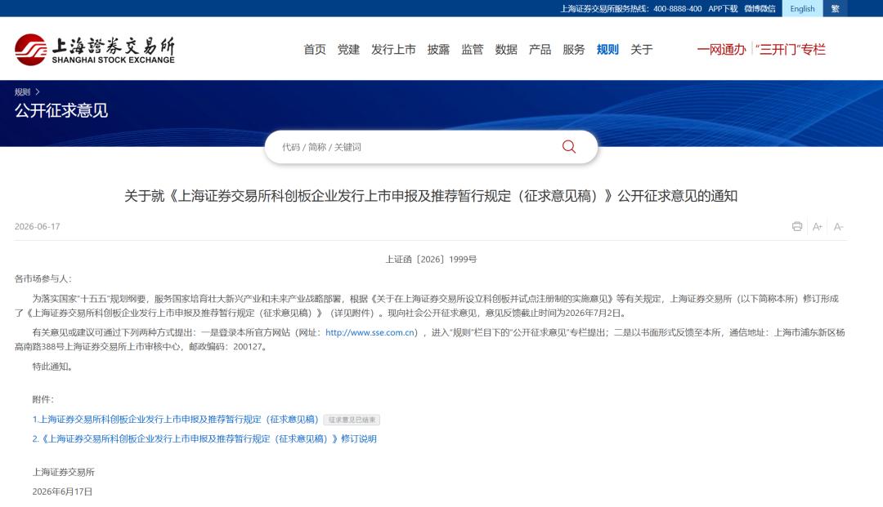883x507 pixels.
Task: Open the 服务 menu
Action: coord(573,50)
